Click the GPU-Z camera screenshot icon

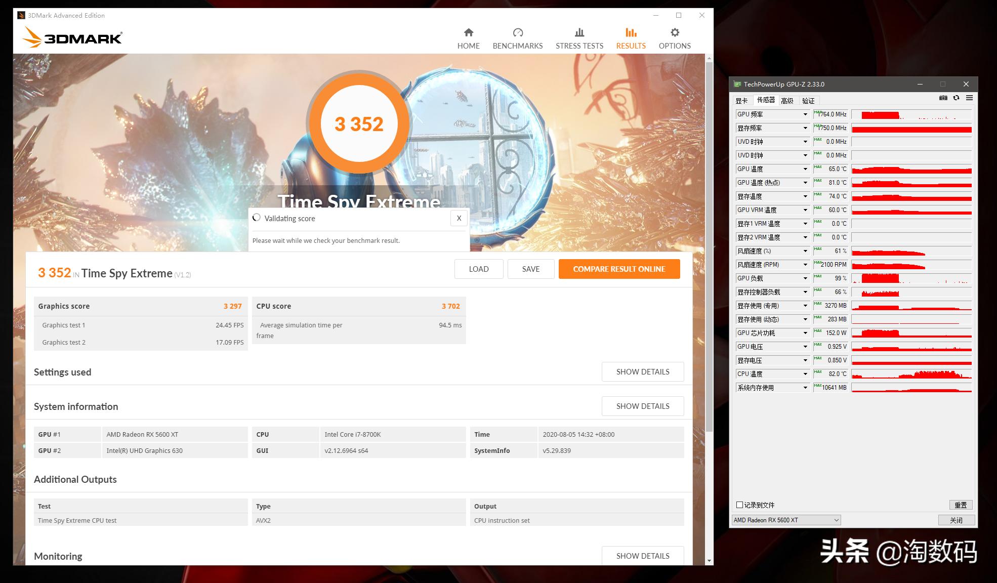pos(943,98)
